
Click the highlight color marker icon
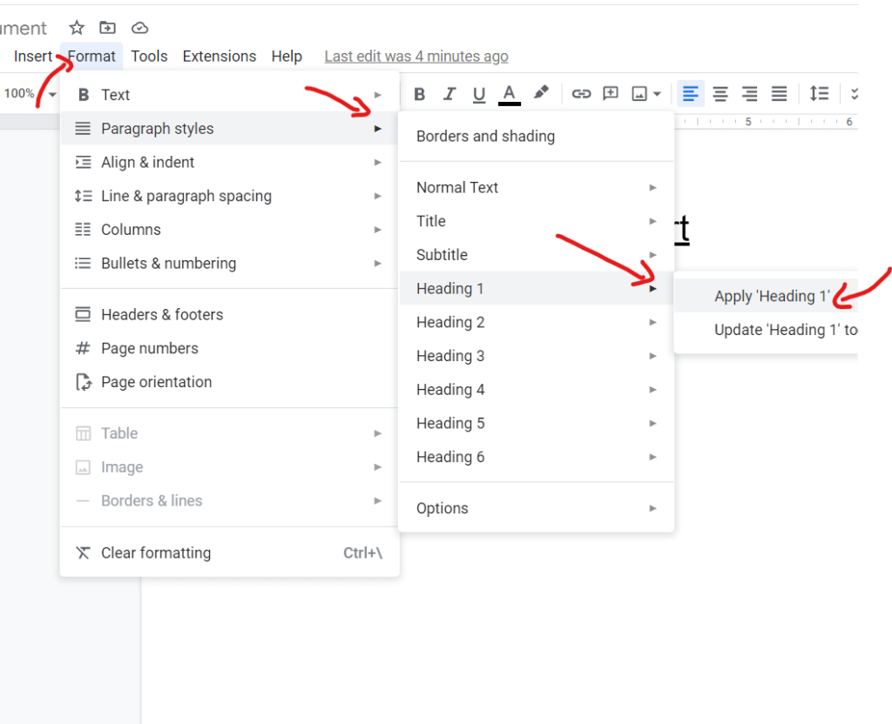541,93
